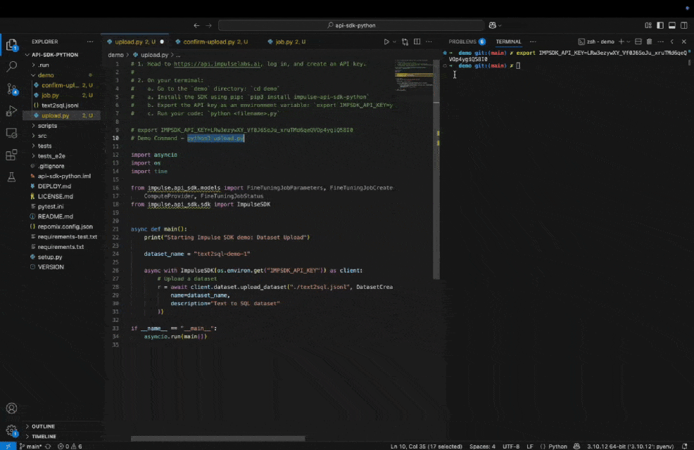Open the Manage gear menu
Image resolution: width=694 pixels, height=450 pixels.
(x=11, y=430)
